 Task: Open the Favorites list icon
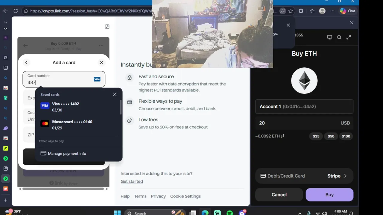coord(312,11)
